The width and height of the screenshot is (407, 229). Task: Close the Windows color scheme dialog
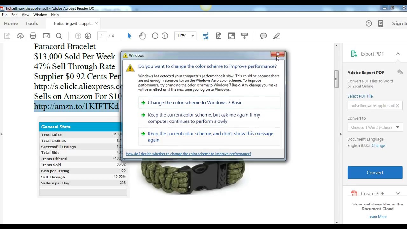pyautogui.click(x=278, y=55)
